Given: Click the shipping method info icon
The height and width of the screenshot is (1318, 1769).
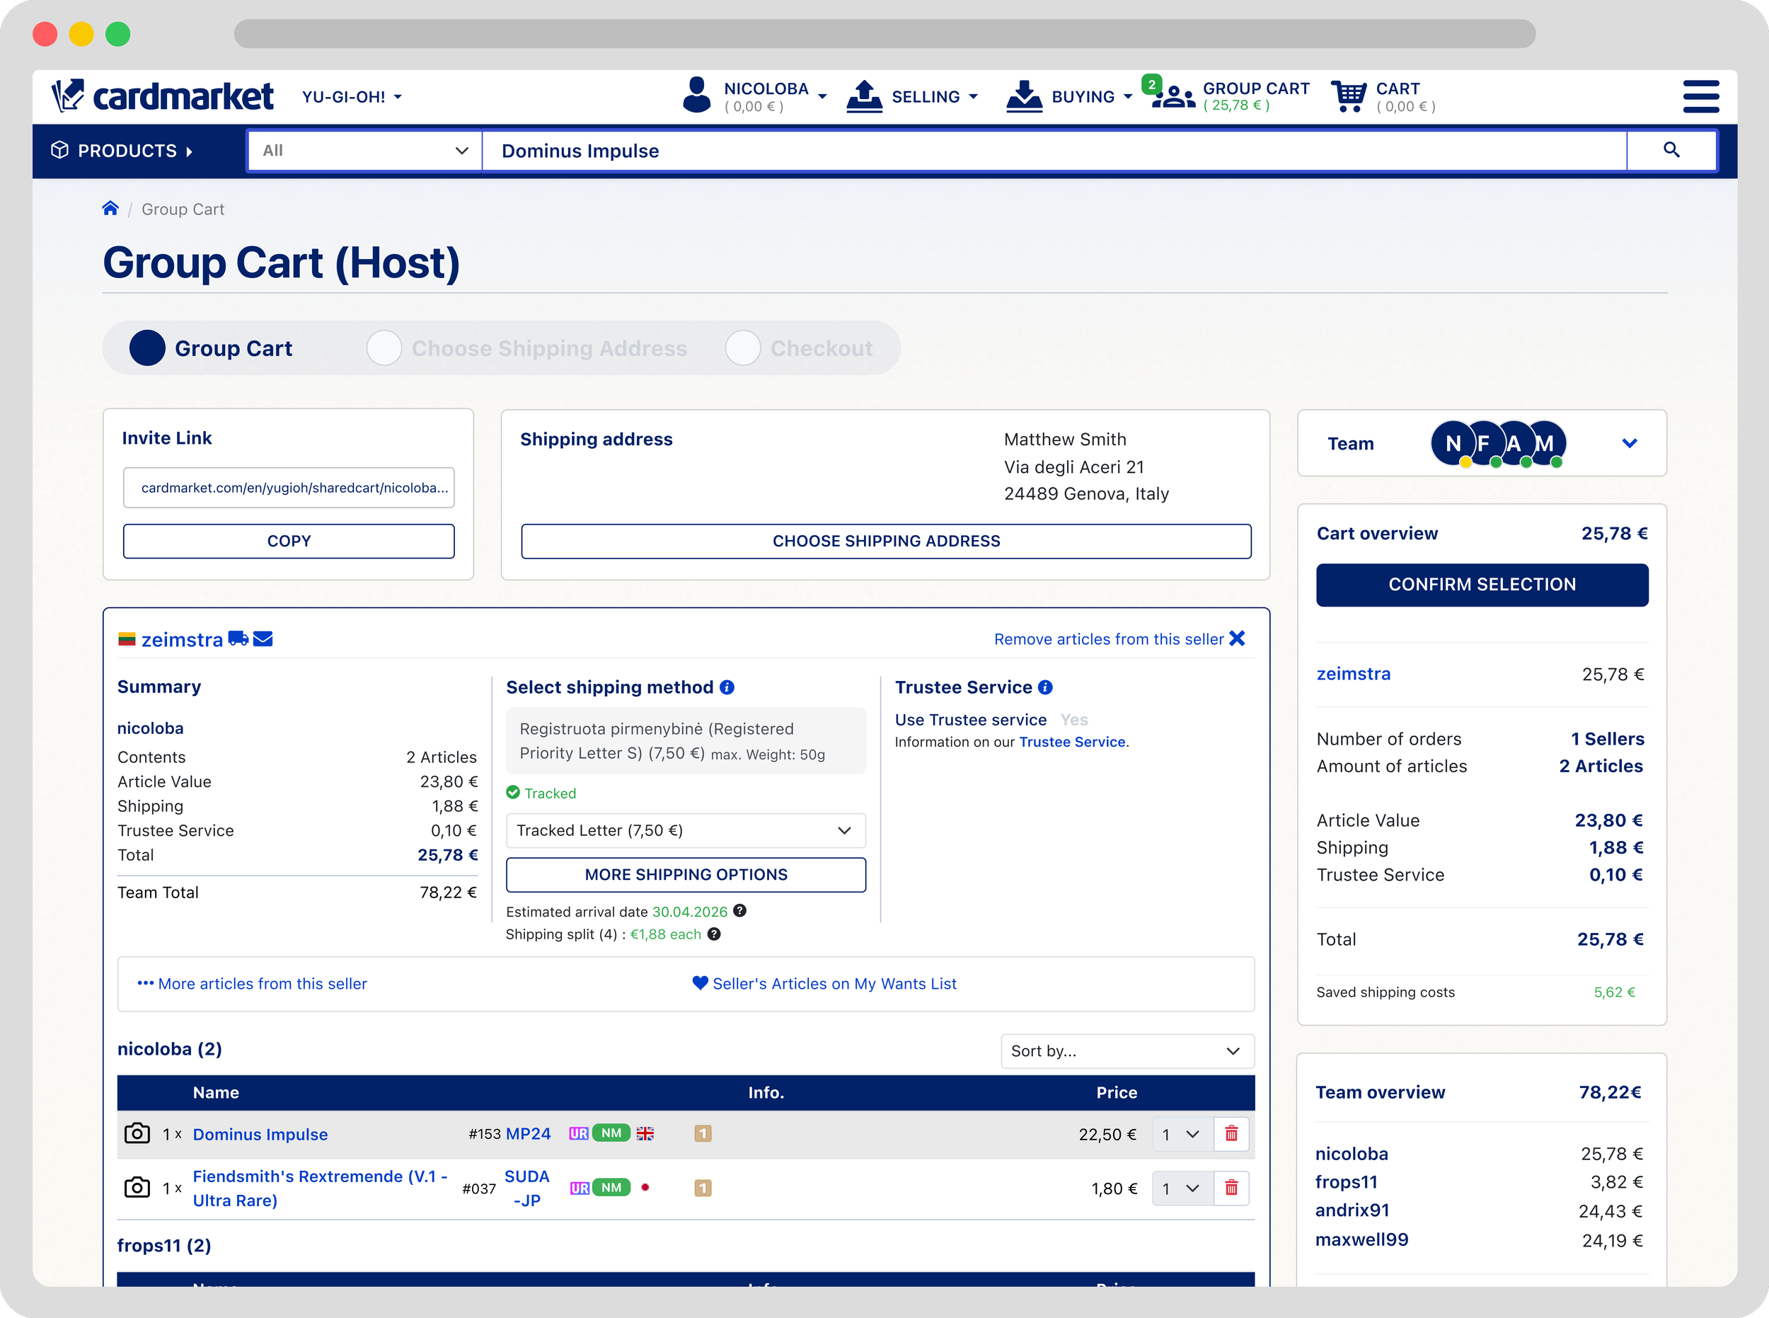Looking at the screenshot, I should click(727, 687).
